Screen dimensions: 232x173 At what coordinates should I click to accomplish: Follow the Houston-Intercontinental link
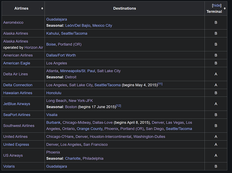pos(111,137)
